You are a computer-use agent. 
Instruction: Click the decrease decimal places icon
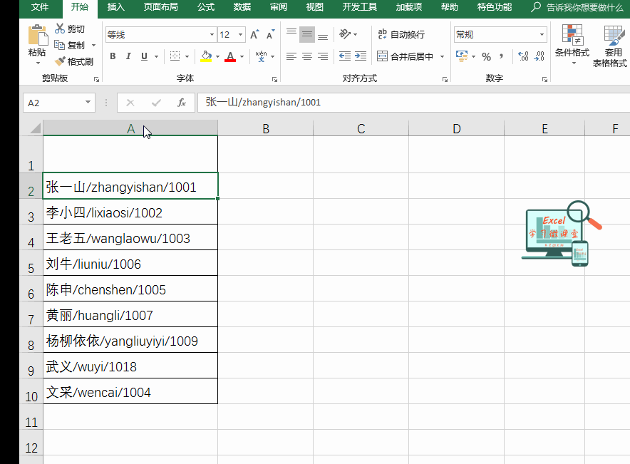coord(539,56)
